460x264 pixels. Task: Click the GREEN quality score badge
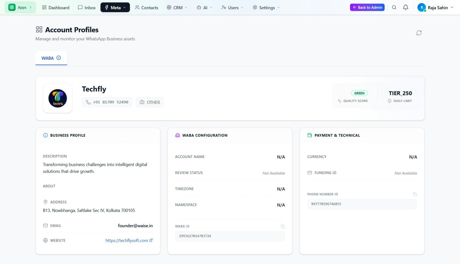pos(359,93)
